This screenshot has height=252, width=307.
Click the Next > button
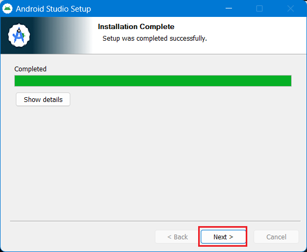pos(223,237)
